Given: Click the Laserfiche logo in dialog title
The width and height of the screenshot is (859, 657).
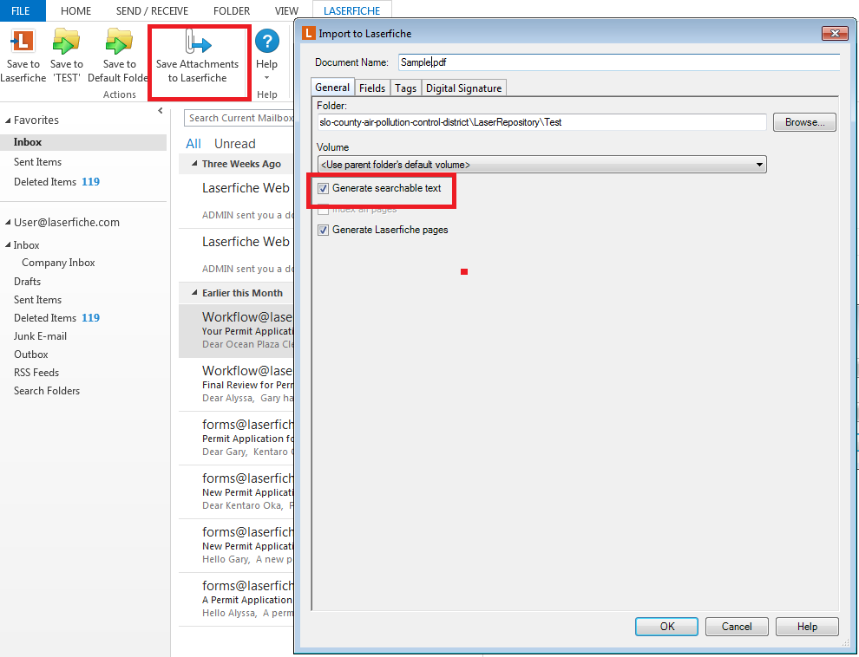Looking at the screenshot, I should pyautogui.click(x=308, y=33).
